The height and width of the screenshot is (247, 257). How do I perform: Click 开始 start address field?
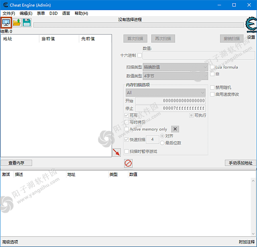[x=170, y=101]
